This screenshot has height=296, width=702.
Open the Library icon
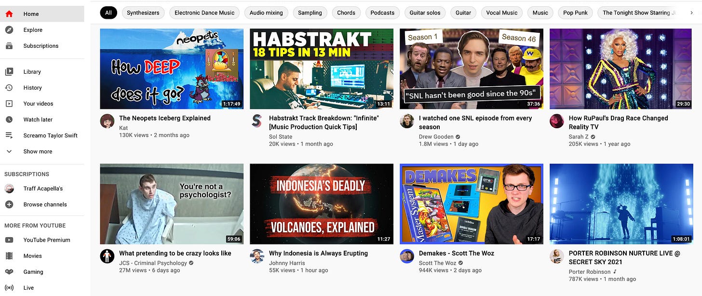[x=9, y=72]
